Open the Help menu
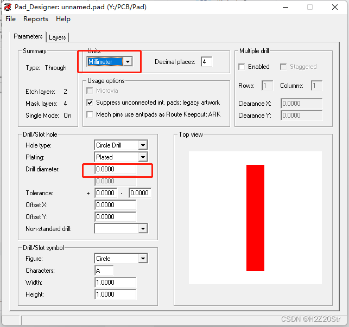Viewport: 349px width, 327px height. click(x=63, y=19)
